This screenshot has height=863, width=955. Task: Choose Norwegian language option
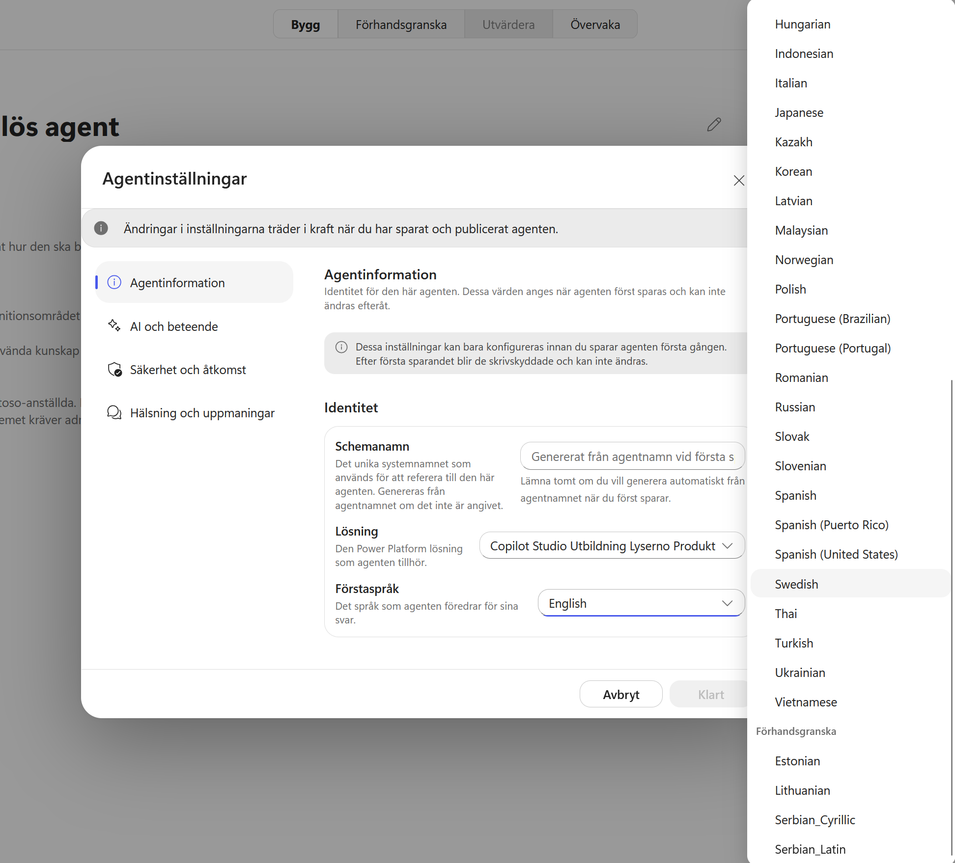(x=850, y=260)
